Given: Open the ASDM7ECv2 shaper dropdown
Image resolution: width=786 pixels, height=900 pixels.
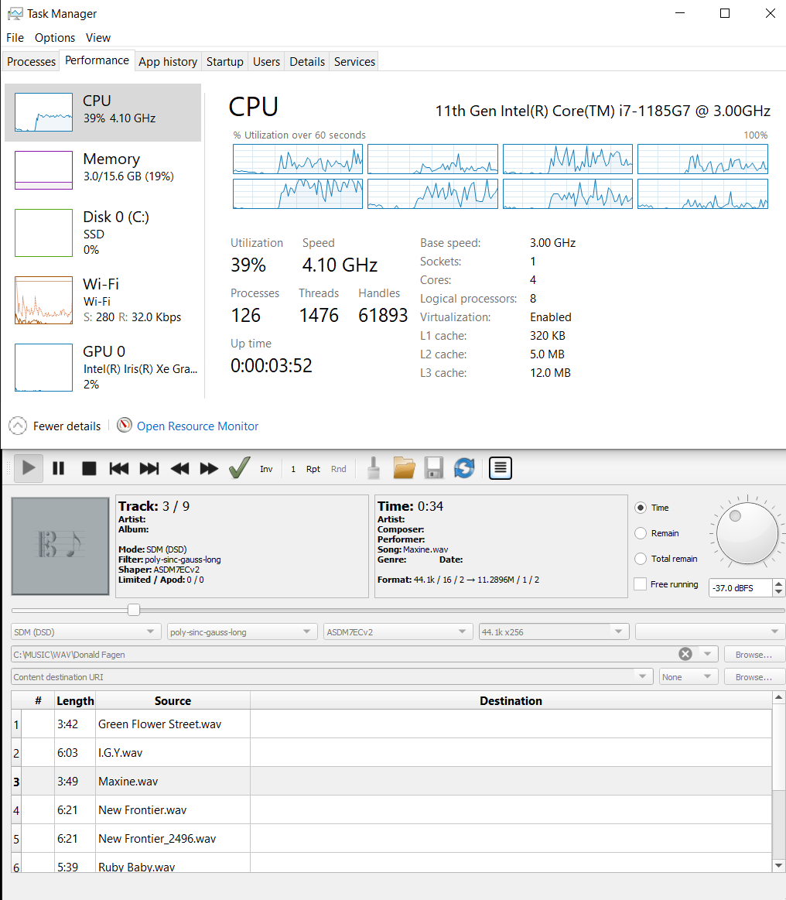Looking at the screenshot, I should coord(398,632).
